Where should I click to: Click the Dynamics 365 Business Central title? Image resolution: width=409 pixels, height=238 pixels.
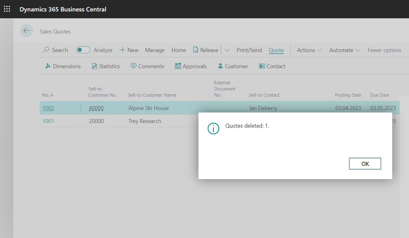pyautogui.click(x=63, y=9)
